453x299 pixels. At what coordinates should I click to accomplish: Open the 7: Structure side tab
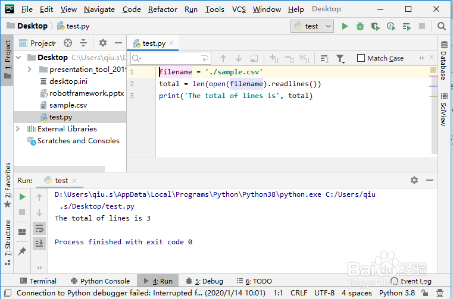point(7,243)
